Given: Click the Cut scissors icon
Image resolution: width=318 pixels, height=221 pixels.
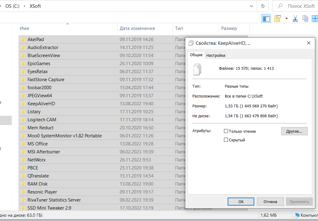Looking at the screenshot, I should coord(295,19).
